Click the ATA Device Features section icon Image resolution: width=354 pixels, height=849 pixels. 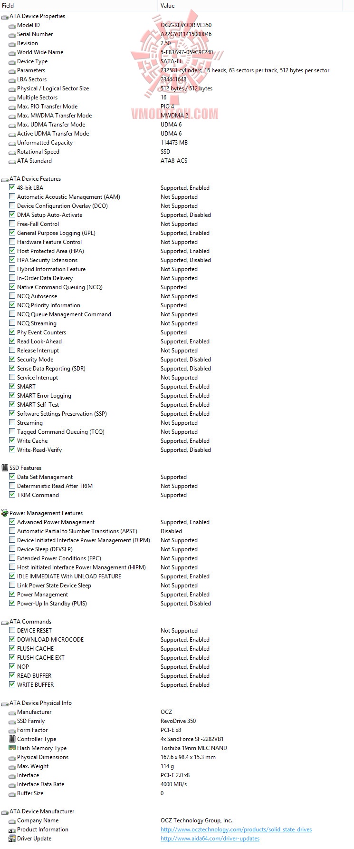point(5,179)
